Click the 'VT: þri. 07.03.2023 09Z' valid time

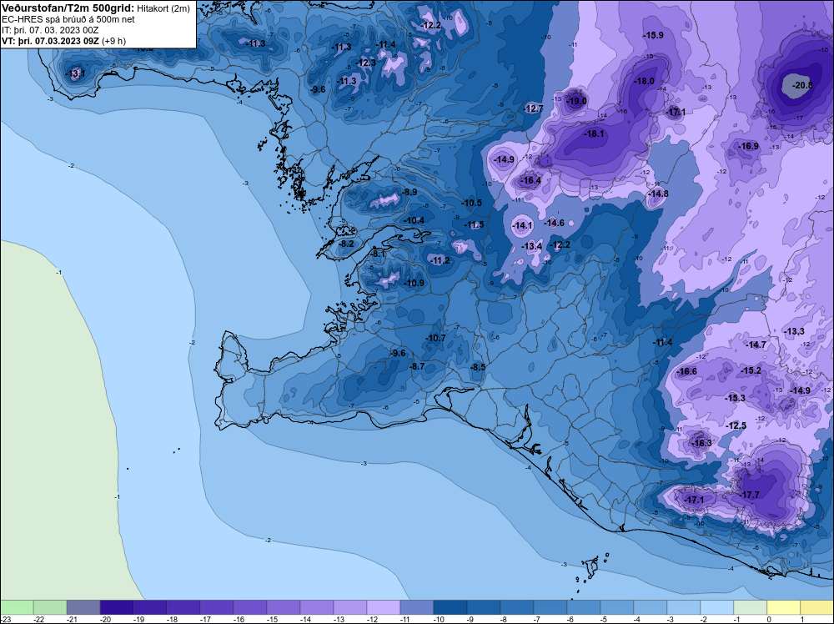point(51,40)
